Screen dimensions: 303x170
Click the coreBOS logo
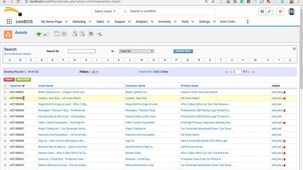(x=13, y=11)
